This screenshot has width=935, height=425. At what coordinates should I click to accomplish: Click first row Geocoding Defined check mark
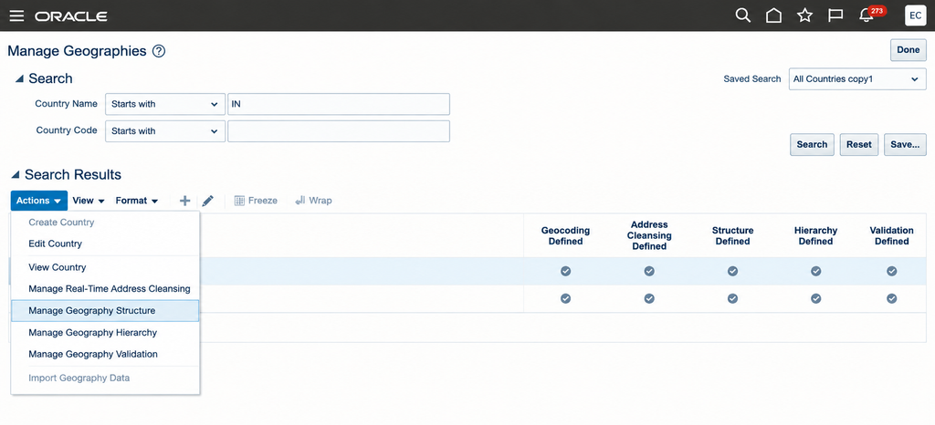click(x=565, y=271)
